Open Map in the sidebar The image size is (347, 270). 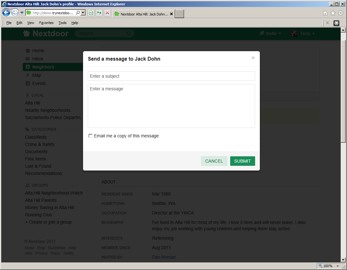(37, 75)
